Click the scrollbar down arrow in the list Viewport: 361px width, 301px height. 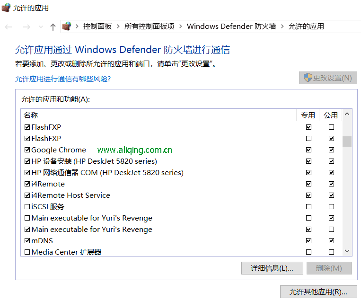pyautogui.click(x=347, y=251)
